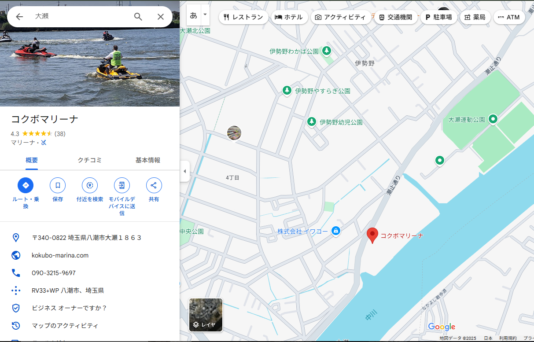The height and width of the screenshot is (342, 534).
Task: Click the phone icon beside number
Action: click(x=16, y=273)
